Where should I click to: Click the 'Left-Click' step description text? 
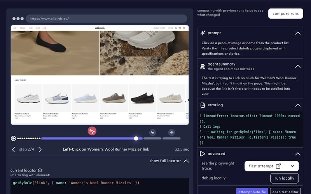pyautogui.click(x=106, y=149)
